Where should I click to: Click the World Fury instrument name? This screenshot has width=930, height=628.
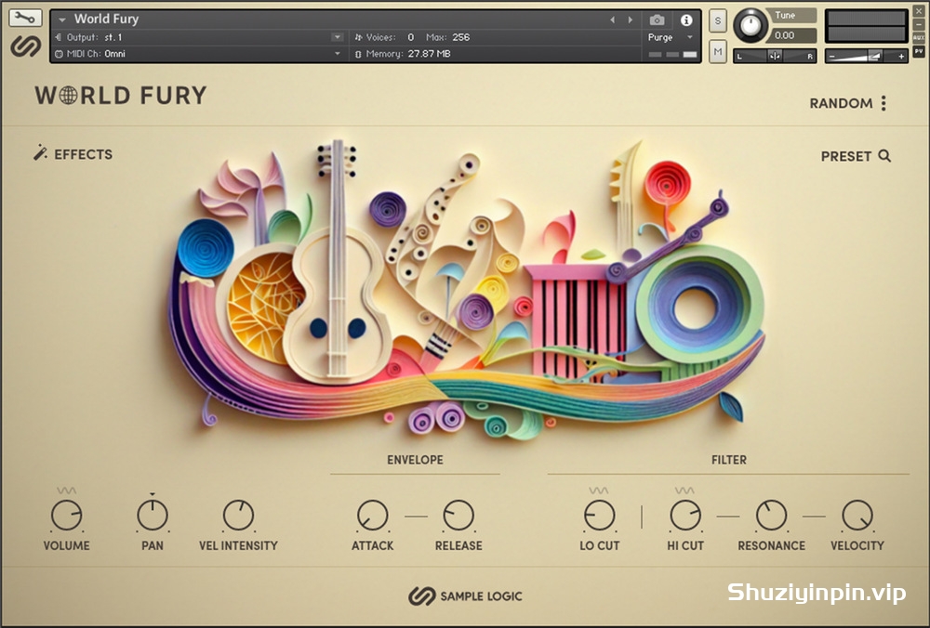pos(107,19)
